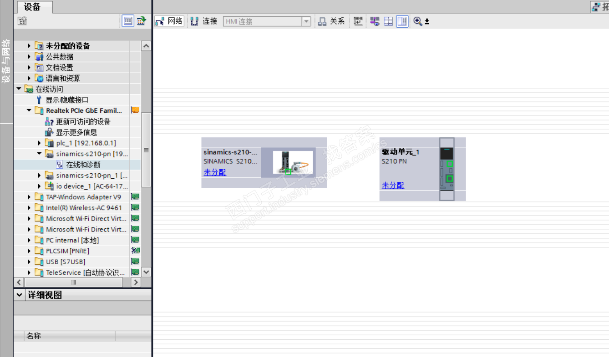This screenshot has width=609, height=357.
Task: Click the upper green port on 驱动单元_1
Action: point(450,164)
